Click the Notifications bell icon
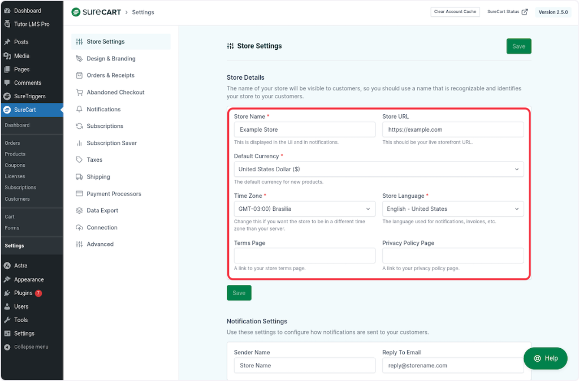579x381 pixels. pos(79,109)
